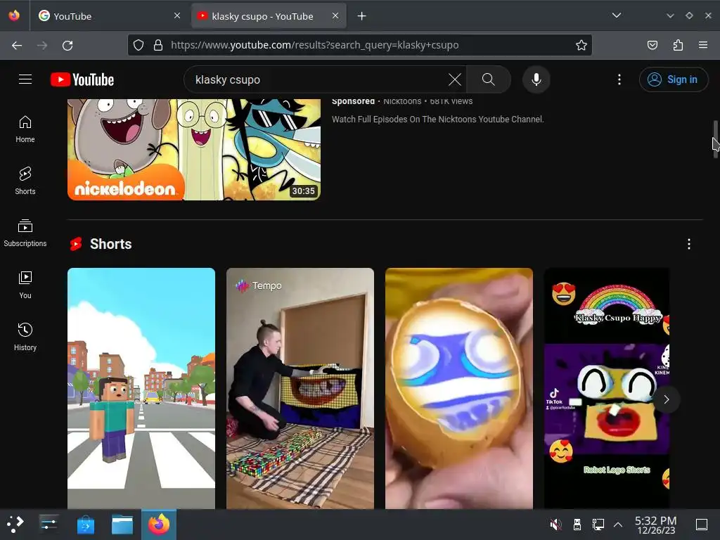Click the Shorts section heading
720x540 pixels.
[110, 244]
